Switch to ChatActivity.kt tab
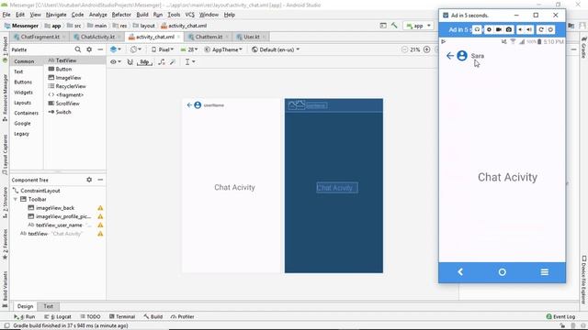588x330 pixels. pos(97,37)
